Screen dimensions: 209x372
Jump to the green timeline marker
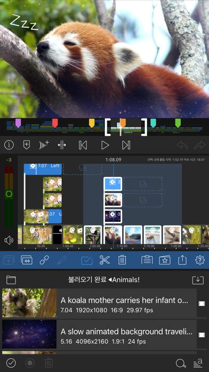[178, 123]
